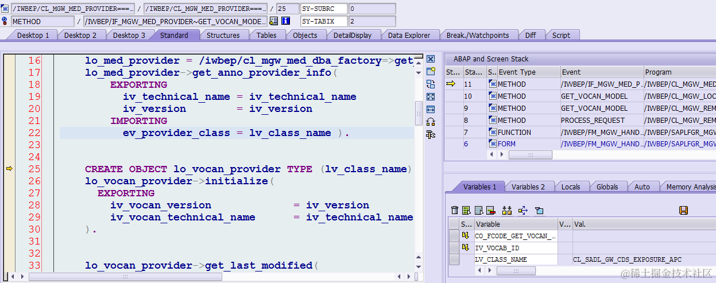This screenshot has height=283, width=716.
Task: Click the source icon in stack row 7 FUNCTION
Action: pos(493,132)
